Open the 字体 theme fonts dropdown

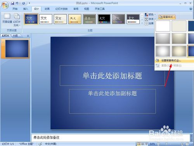click(150, 19)
